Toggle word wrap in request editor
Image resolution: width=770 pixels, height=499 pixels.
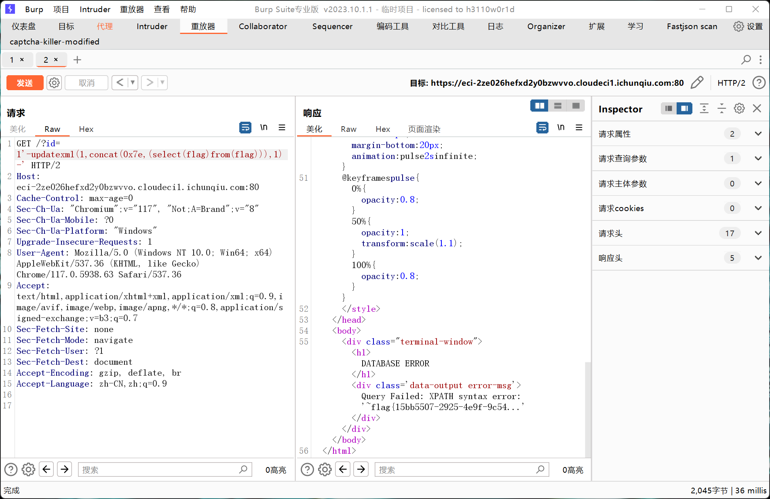pos(245,127)
